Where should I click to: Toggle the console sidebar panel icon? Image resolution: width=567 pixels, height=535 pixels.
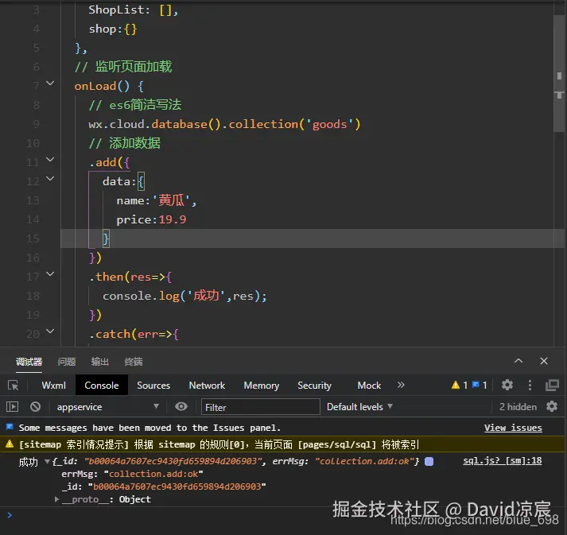coord(12,407)
